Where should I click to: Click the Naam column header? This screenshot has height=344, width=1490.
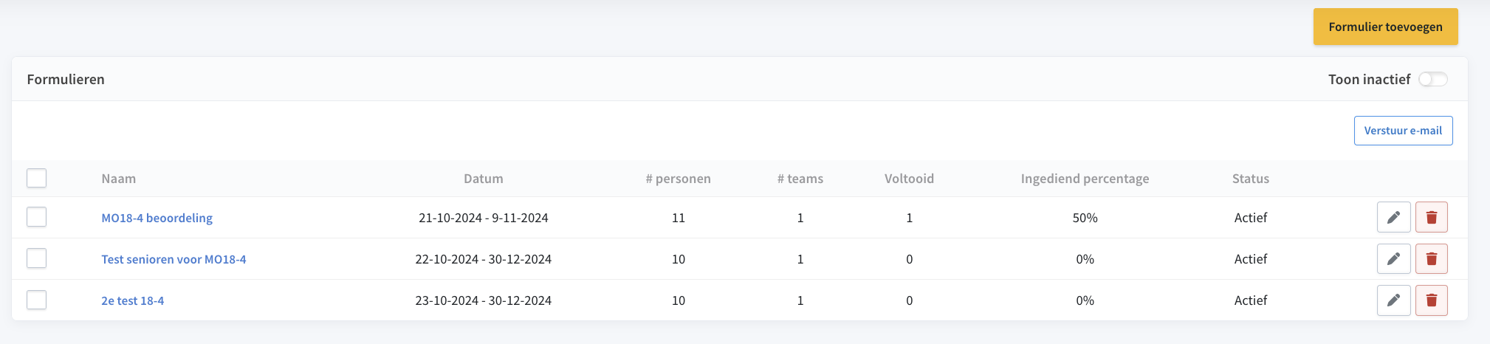tap(118, 179)
